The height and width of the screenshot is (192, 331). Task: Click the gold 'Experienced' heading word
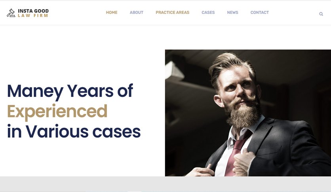[x=57, y=111]
